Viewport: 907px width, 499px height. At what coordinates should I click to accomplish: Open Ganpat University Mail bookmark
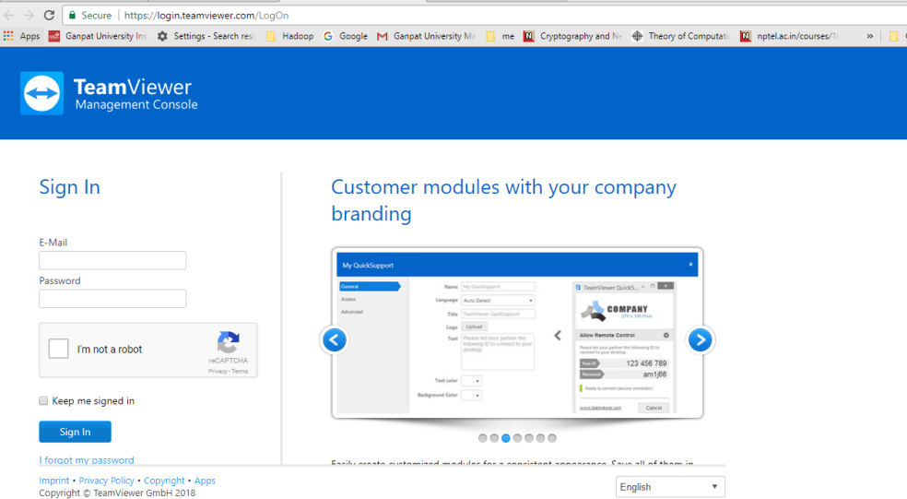[x=427, y=36]
